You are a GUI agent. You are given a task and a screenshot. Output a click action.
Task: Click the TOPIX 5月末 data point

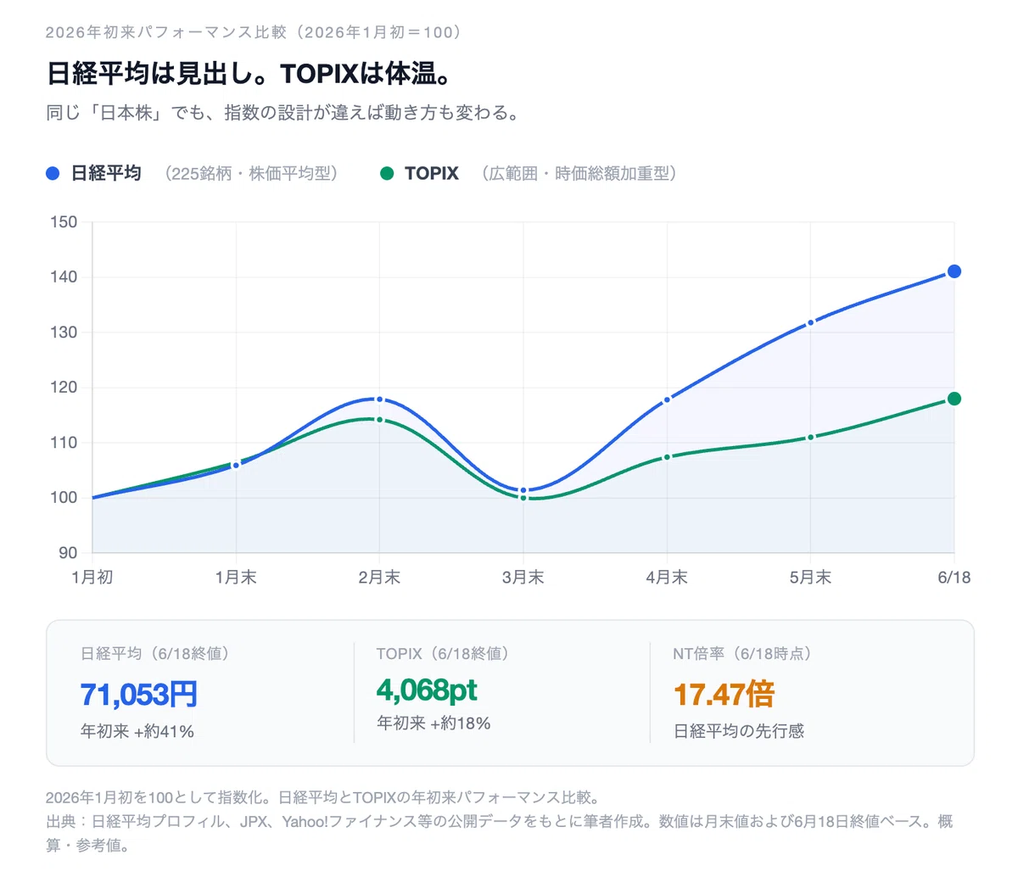[810, 438]
